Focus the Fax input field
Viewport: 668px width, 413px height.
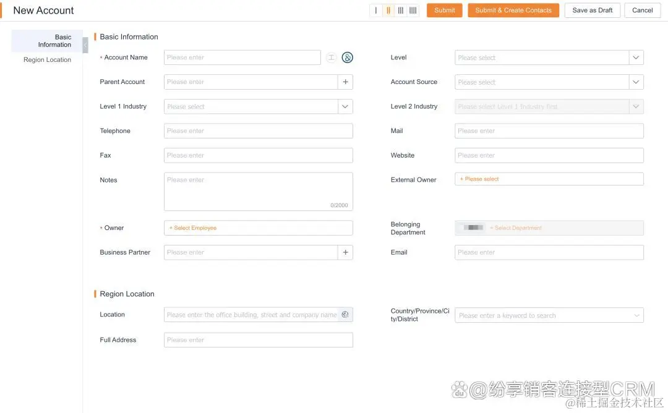pyautogui.click(x=258, y=155)
